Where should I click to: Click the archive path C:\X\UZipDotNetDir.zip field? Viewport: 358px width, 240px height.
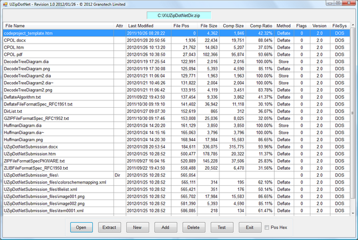(179, 16)
